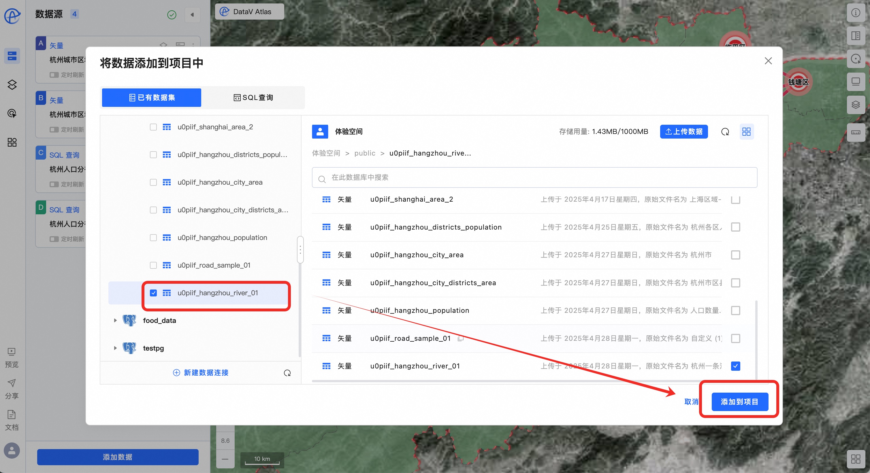Uncheck u0piif_hangzhou_river_01 in the tree

coord(153,293)
